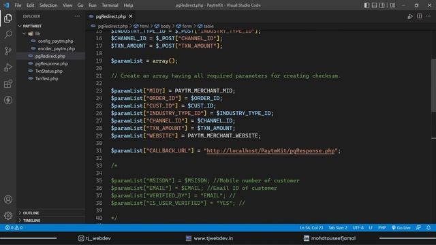This screenshot has height=245, width=436.
Task: Open the feedback icon in status bar
Action: click(418, 228)
